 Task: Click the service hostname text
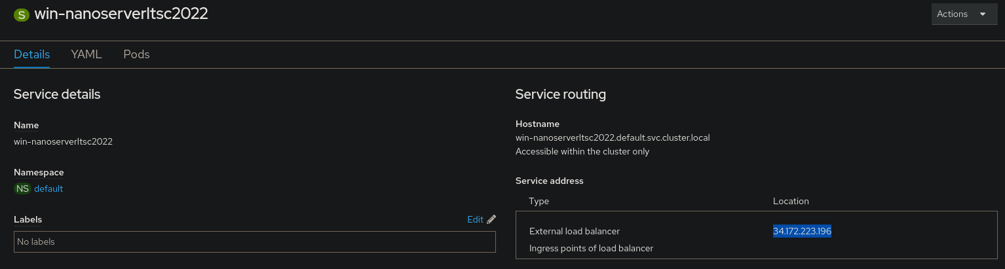[613, 138]
